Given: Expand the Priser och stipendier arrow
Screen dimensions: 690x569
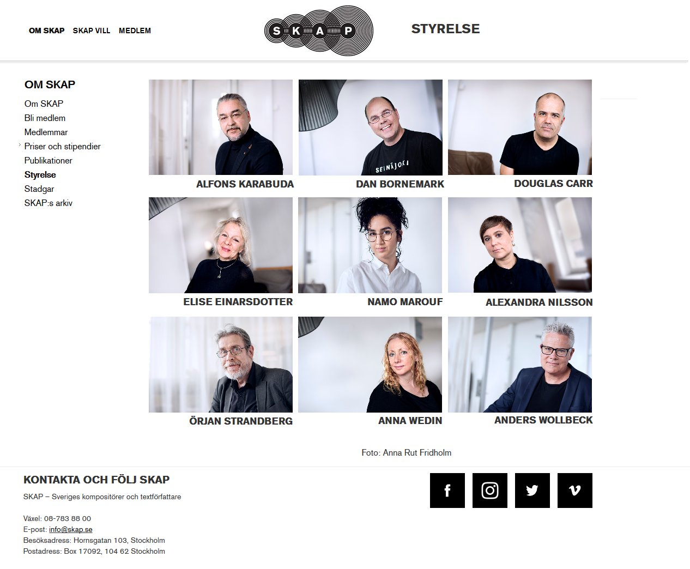Looking at the screenshot, I should click(x=20, y=146).
